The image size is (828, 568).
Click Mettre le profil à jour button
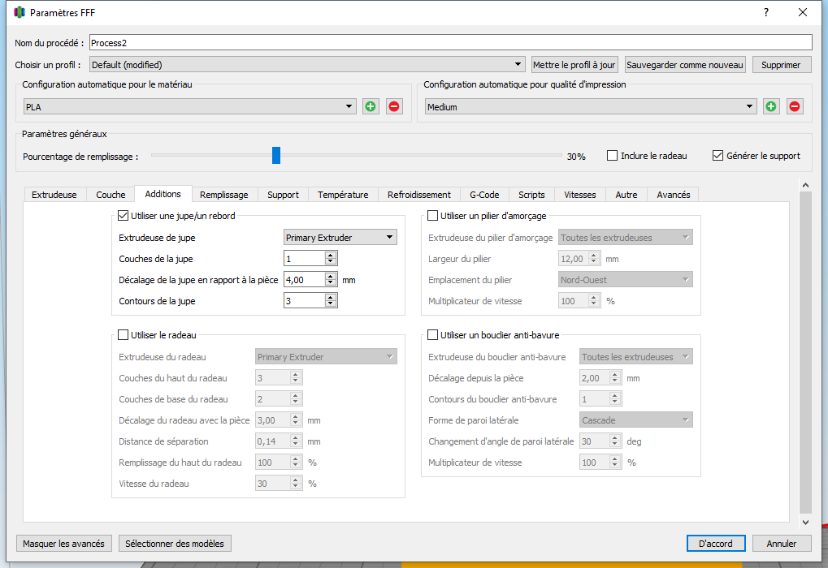click(x=574, y=65)
